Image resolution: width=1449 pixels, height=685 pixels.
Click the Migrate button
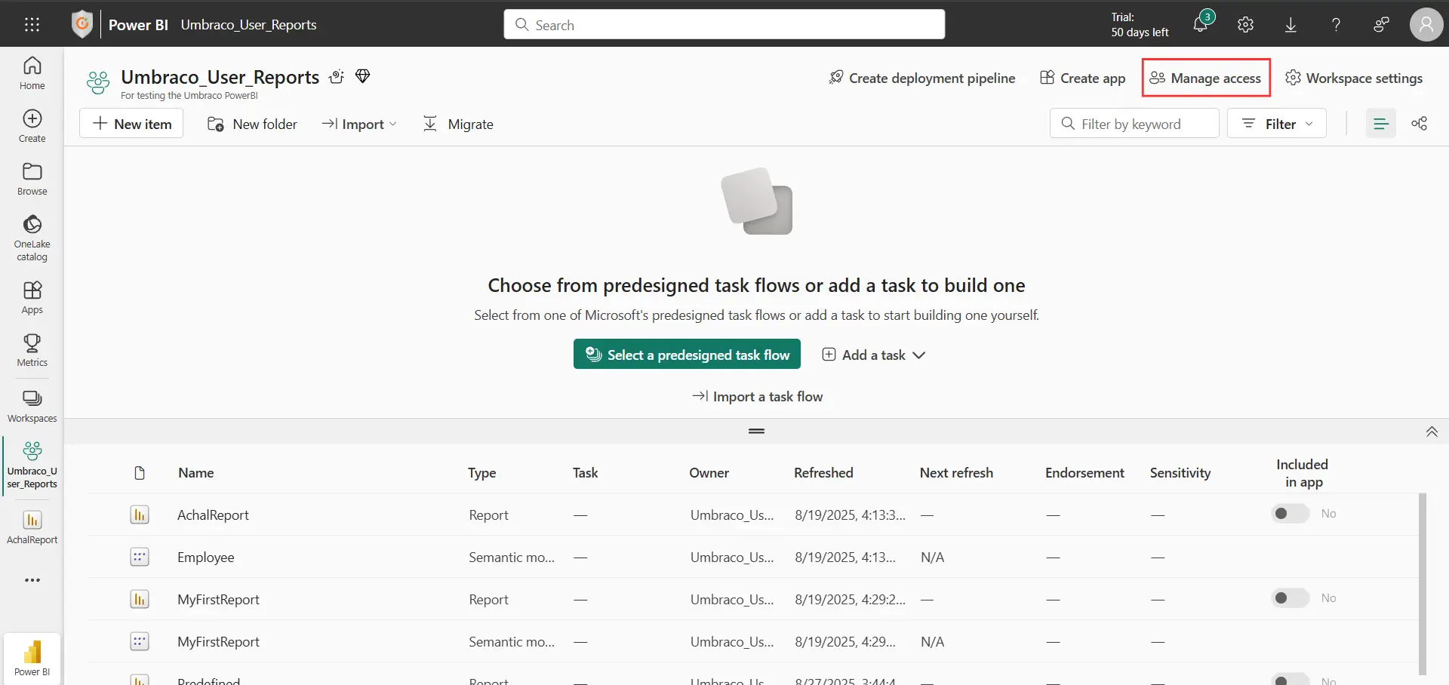(x=457, y=124)
